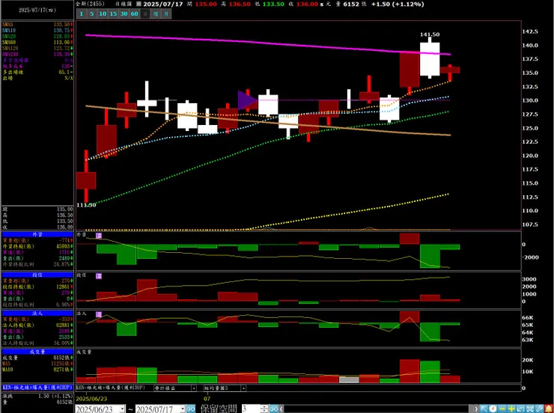Click the MA10 volume legend entry
This screenshot has height=413, width=554.
(37, 370)
